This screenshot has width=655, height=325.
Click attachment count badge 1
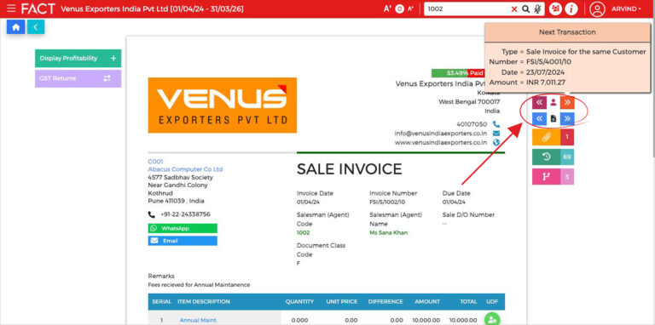(567, 137)
